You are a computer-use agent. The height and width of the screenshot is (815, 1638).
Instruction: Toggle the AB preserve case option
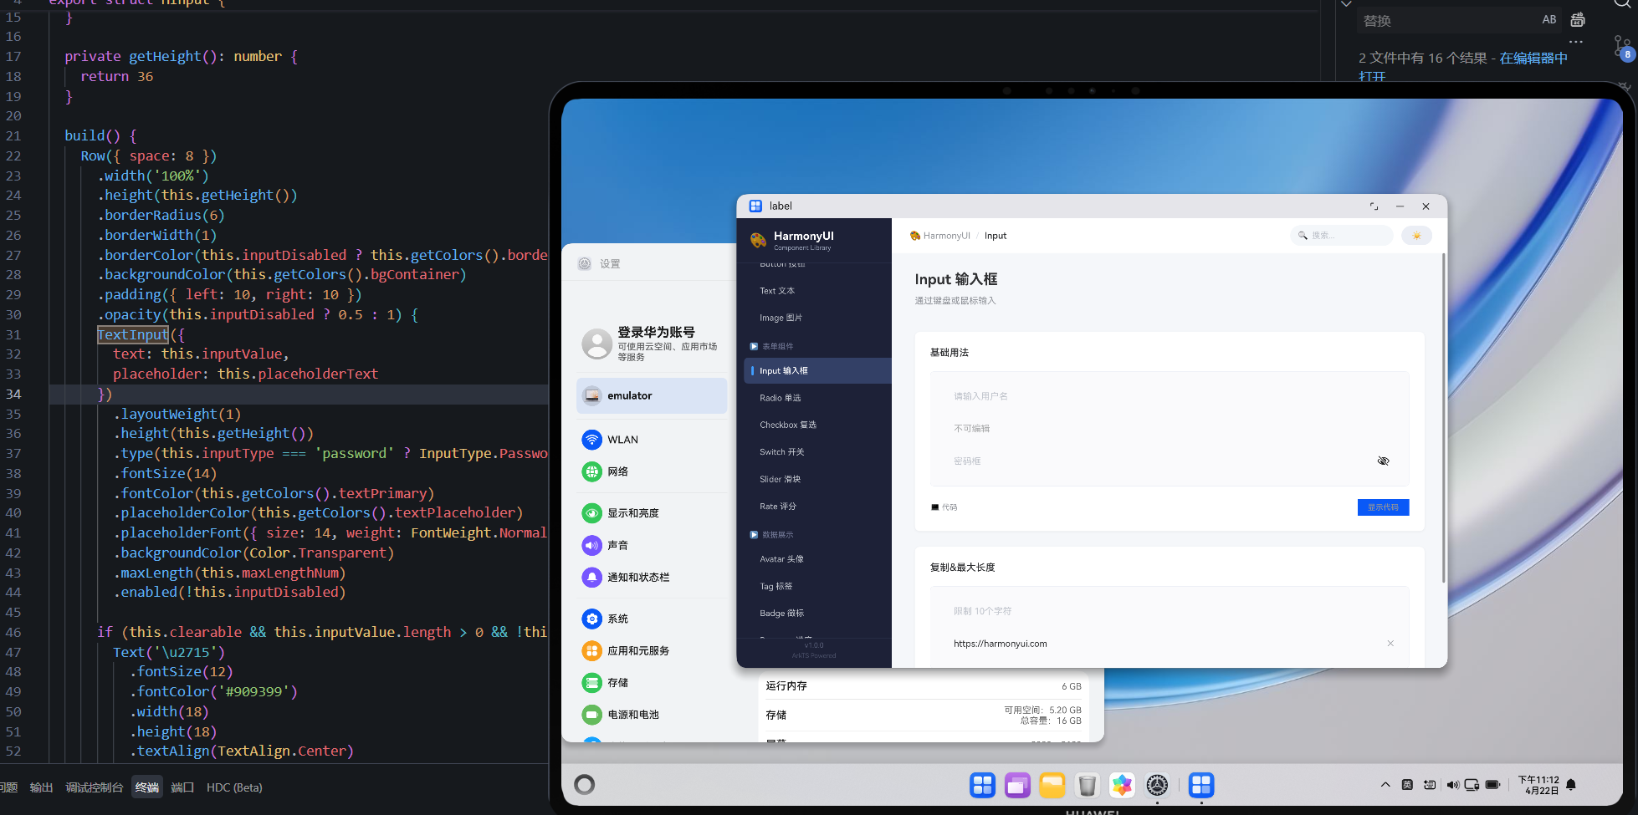1549,19
